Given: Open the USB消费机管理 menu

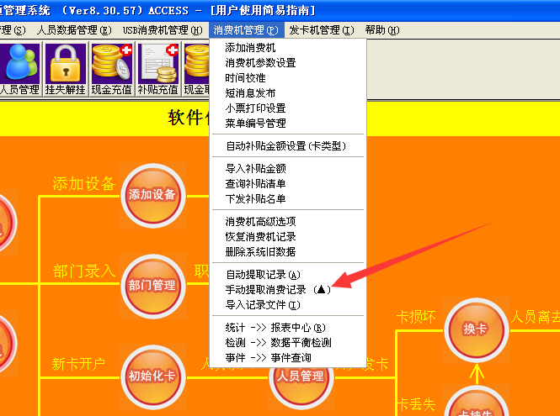Looking at the screenshot, I should click(x=162, y=30).
